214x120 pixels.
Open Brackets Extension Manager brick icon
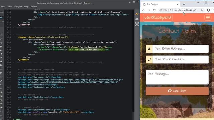(x=137, y=19)
